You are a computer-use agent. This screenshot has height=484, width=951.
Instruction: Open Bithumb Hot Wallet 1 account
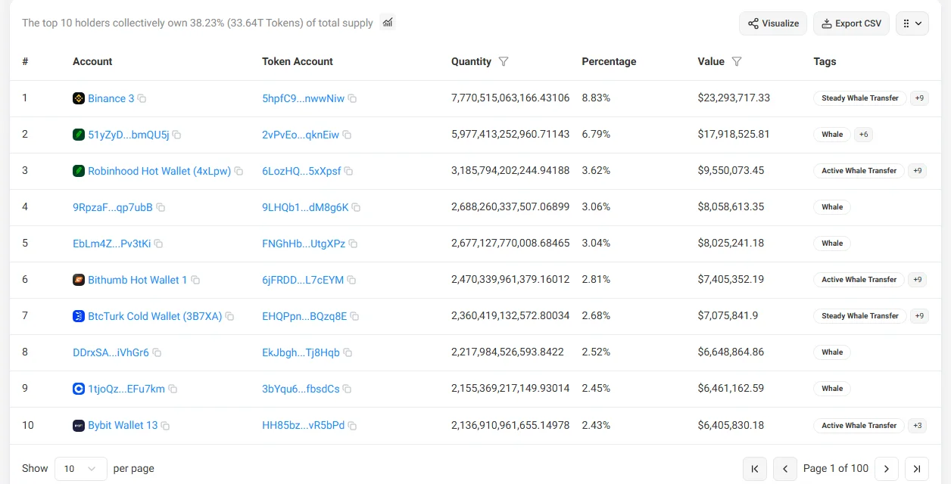point(138,280)
